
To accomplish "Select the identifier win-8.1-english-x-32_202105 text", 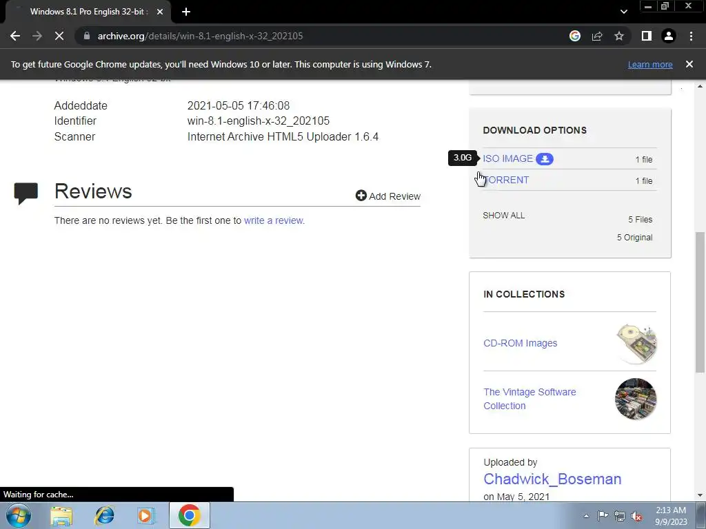I will point(259,121).
